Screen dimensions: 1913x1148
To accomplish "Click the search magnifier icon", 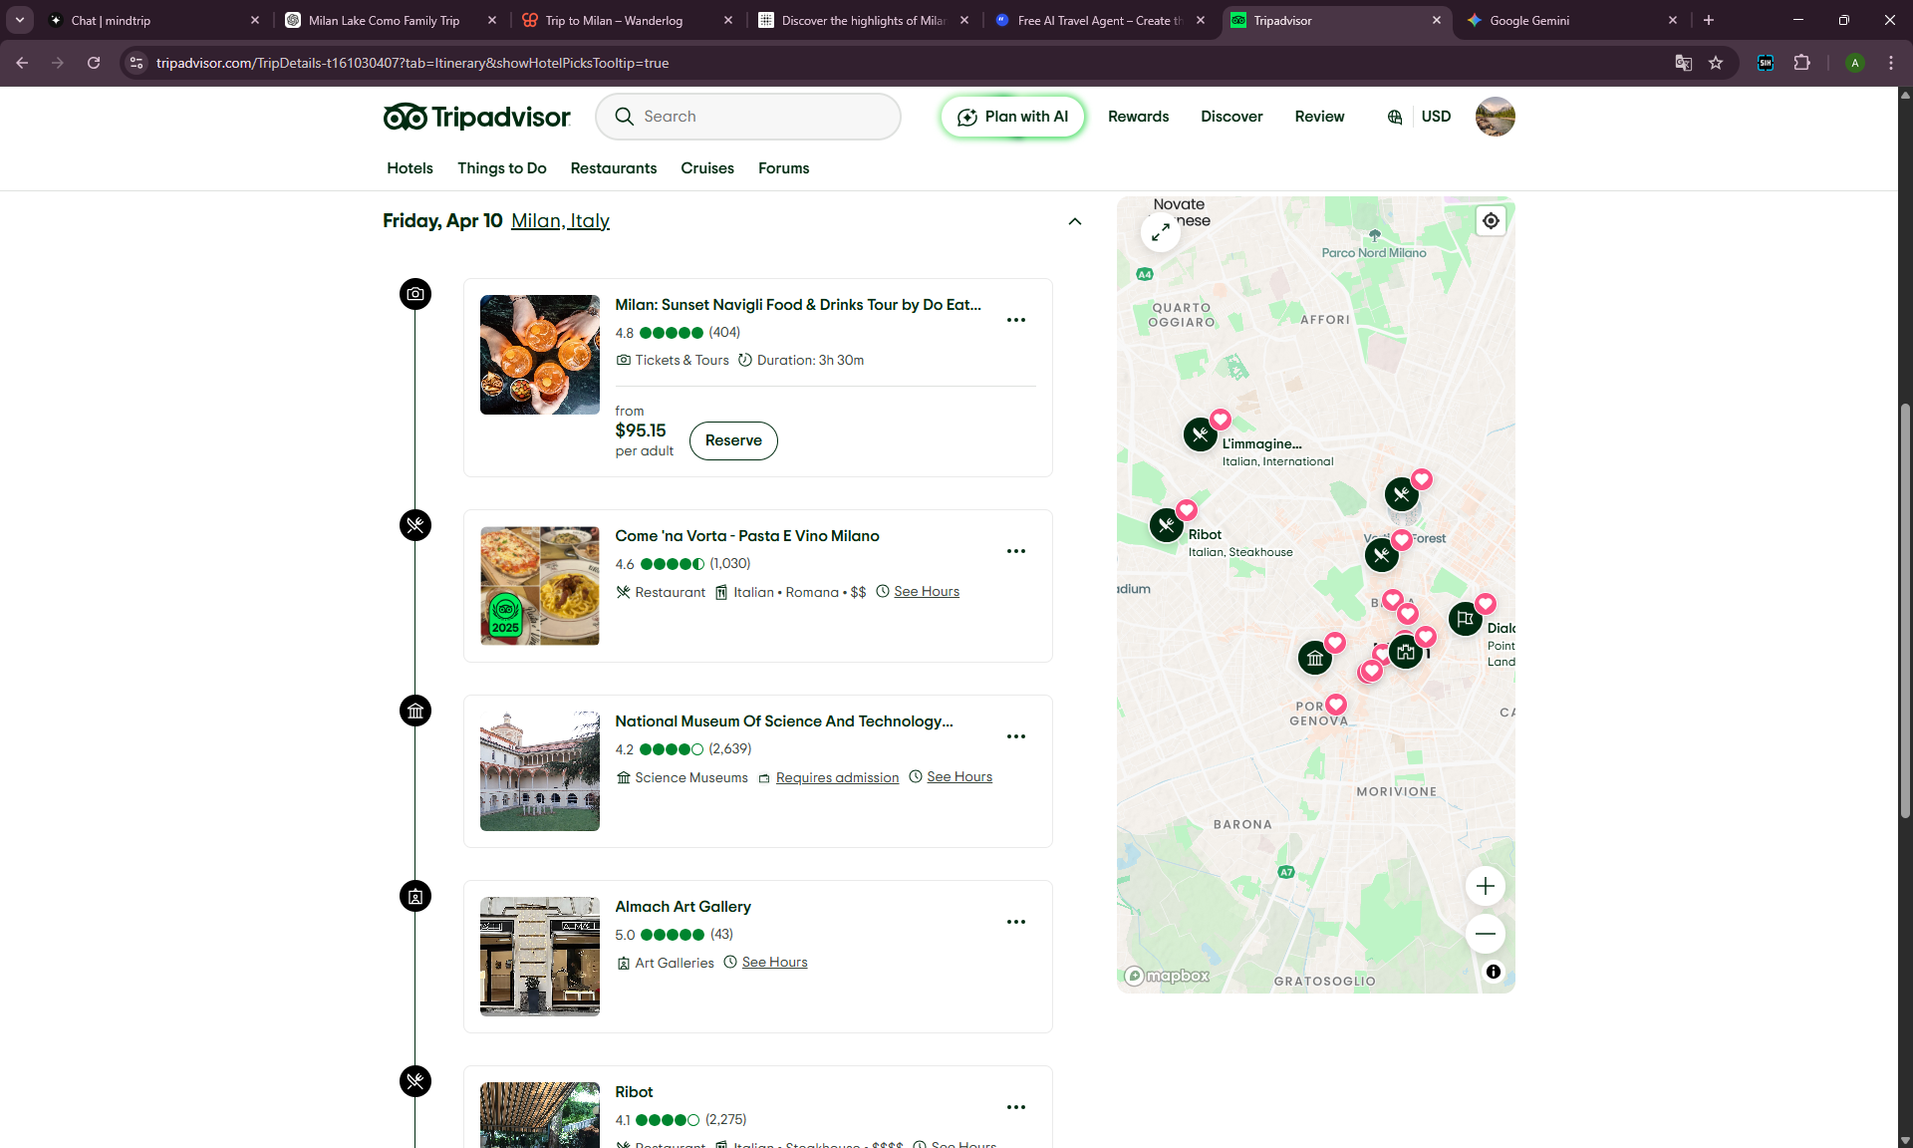I will click(x=625, y=117).
